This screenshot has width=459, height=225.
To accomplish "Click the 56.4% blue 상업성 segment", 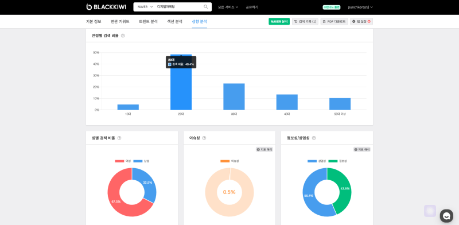I will [309, 196].
